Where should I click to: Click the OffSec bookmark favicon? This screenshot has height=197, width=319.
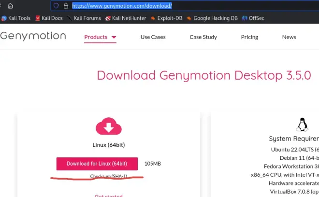point(245,18)
